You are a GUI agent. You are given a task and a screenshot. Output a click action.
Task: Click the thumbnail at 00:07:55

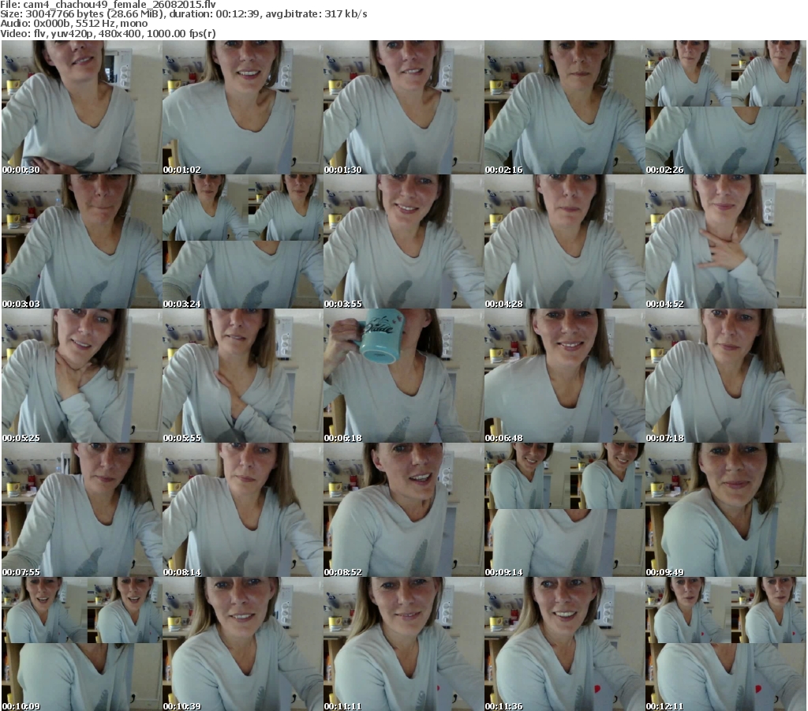point(81,510)
